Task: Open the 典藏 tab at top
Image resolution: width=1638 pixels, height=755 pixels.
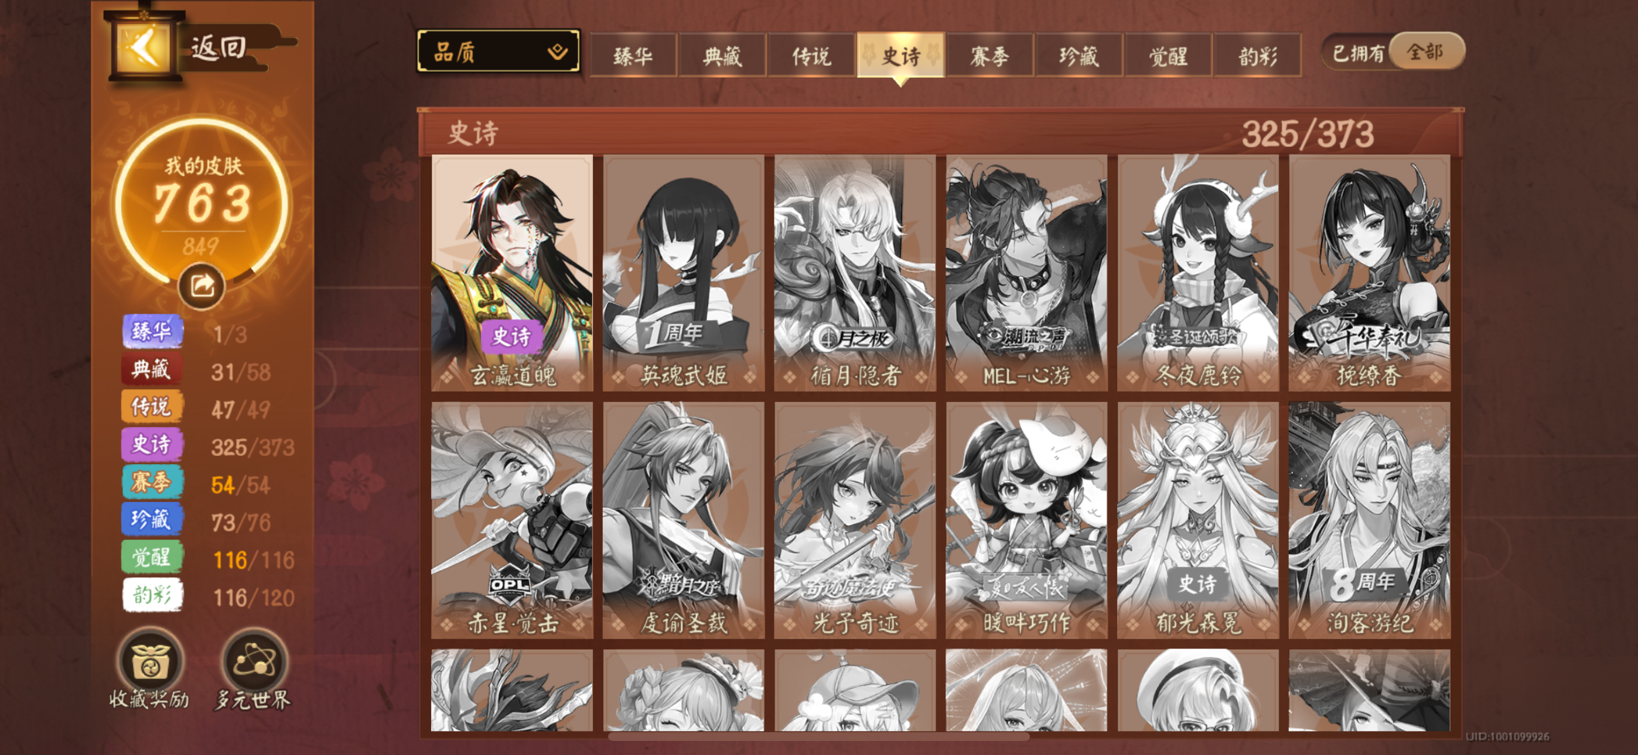Action: click(x=722, y=56)
